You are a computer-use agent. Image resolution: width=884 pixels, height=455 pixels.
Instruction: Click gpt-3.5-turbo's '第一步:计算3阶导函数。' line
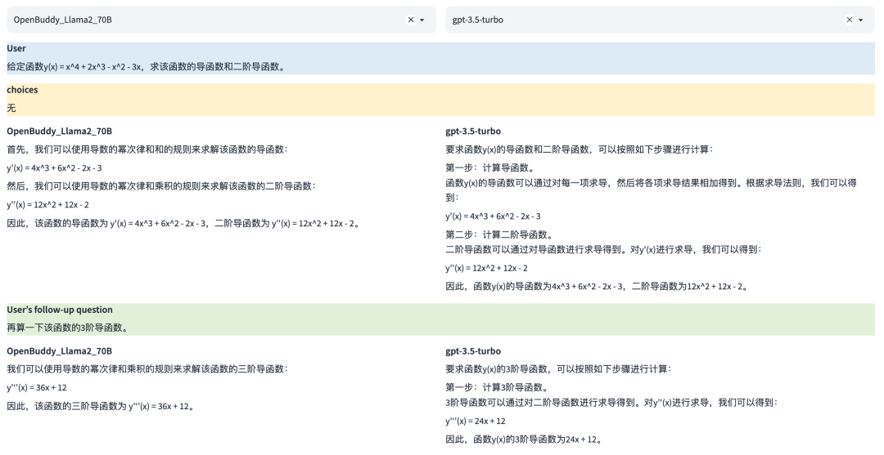coord(497,387)
